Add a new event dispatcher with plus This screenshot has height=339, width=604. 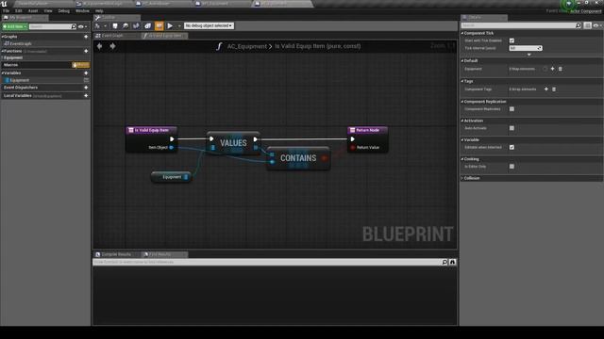[x=86, y=88]
